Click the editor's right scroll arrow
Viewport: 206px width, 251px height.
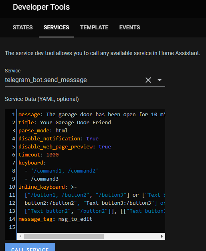pyautogui.click(x=162, y=236)
